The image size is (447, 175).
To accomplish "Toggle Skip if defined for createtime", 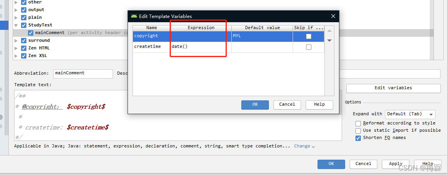I will tap(308, 47).
